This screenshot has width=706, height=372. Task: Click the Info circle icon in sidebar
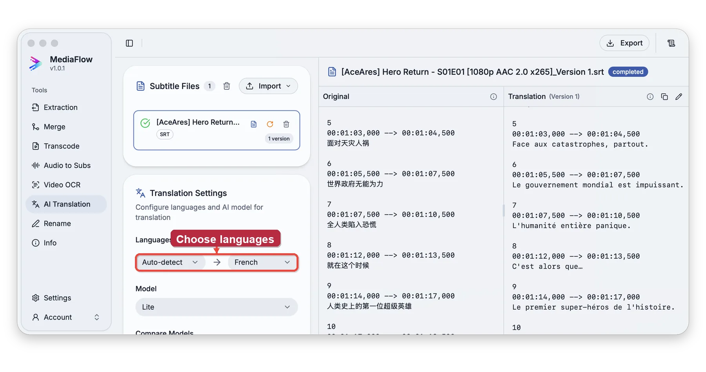[36, 243]
